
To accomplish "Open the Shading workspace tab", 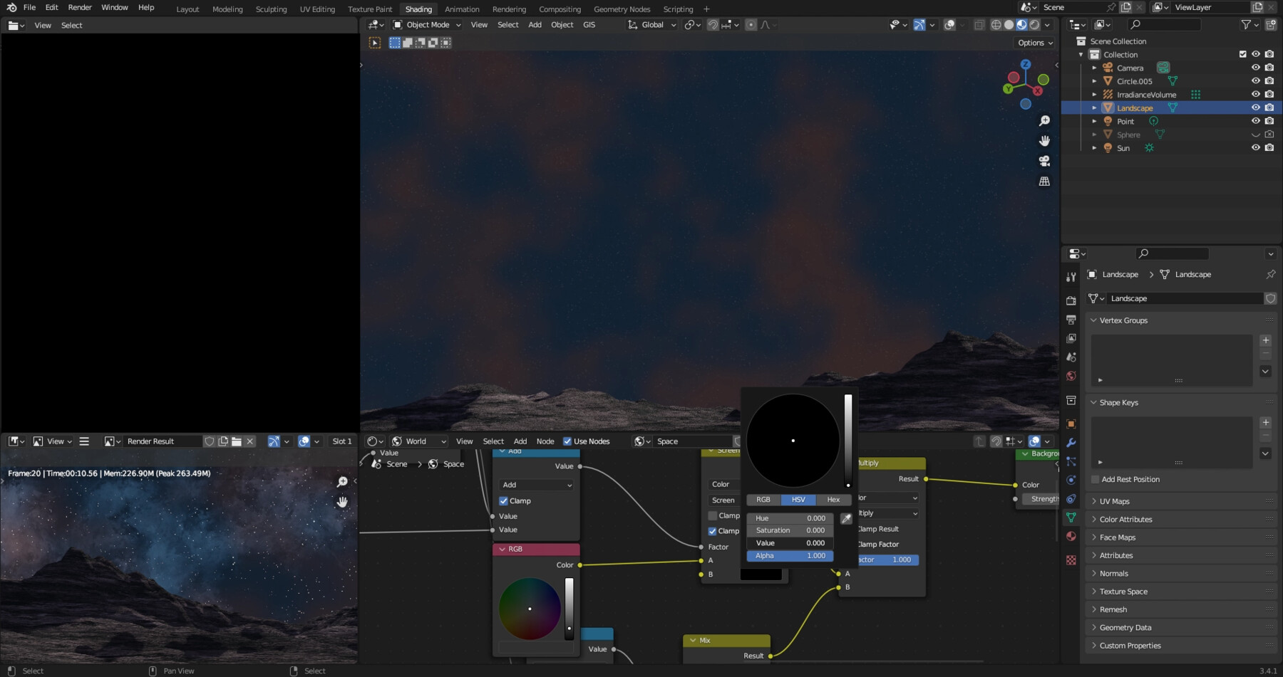I will [418, 9].
